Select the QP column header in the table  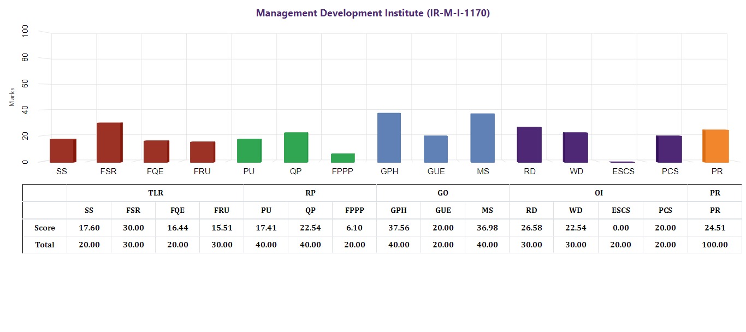click(x=310, y=210)
